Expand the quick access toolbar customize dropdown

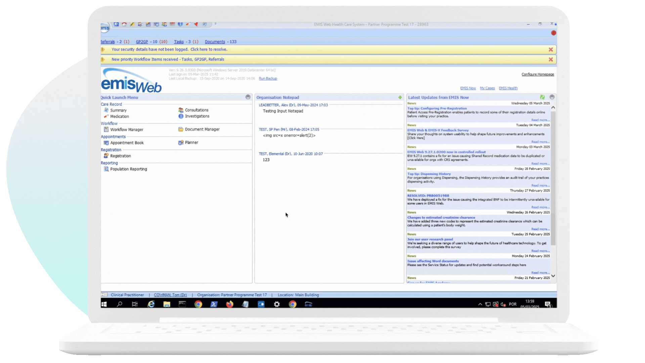pos(215,24)
